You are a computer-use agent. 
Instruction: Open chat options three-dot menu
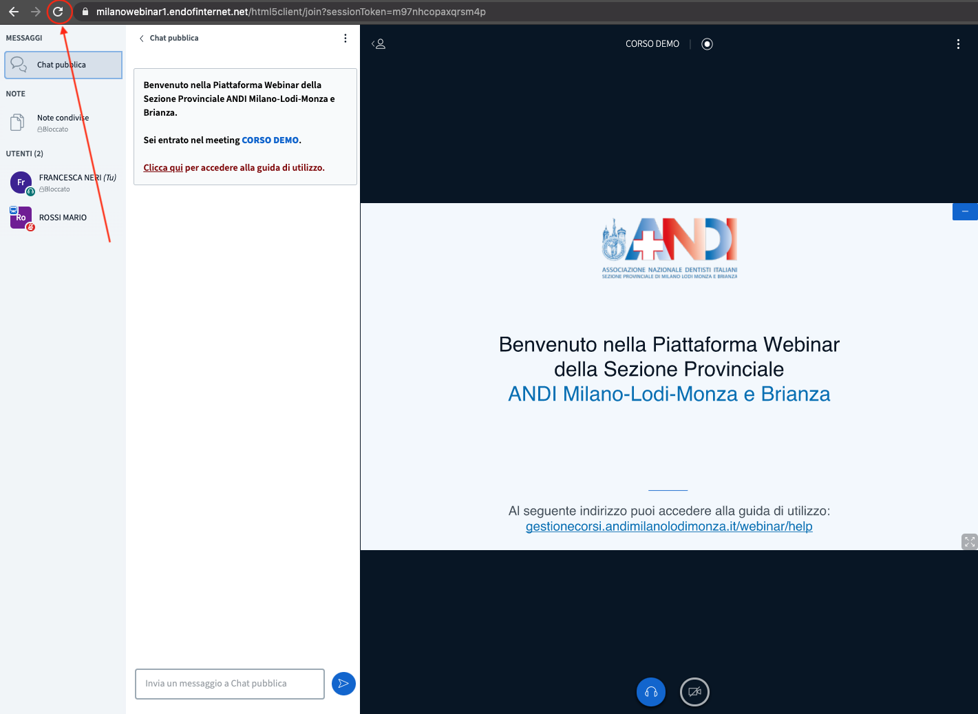tap(346, 39)
